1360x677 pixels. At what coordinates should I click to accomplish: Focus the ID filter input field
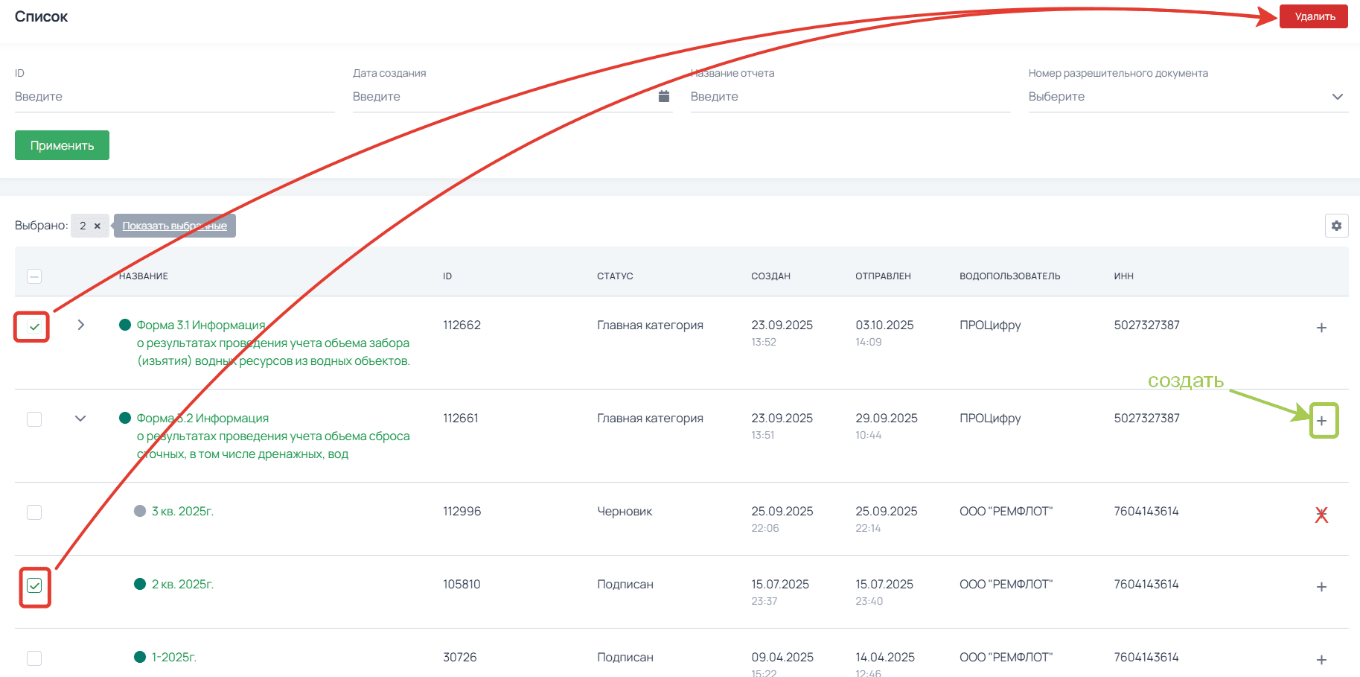(x=174, y=97)
